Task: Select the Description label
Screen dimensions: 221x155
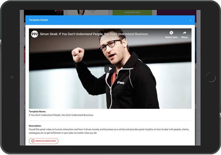Action: (35, 126)
